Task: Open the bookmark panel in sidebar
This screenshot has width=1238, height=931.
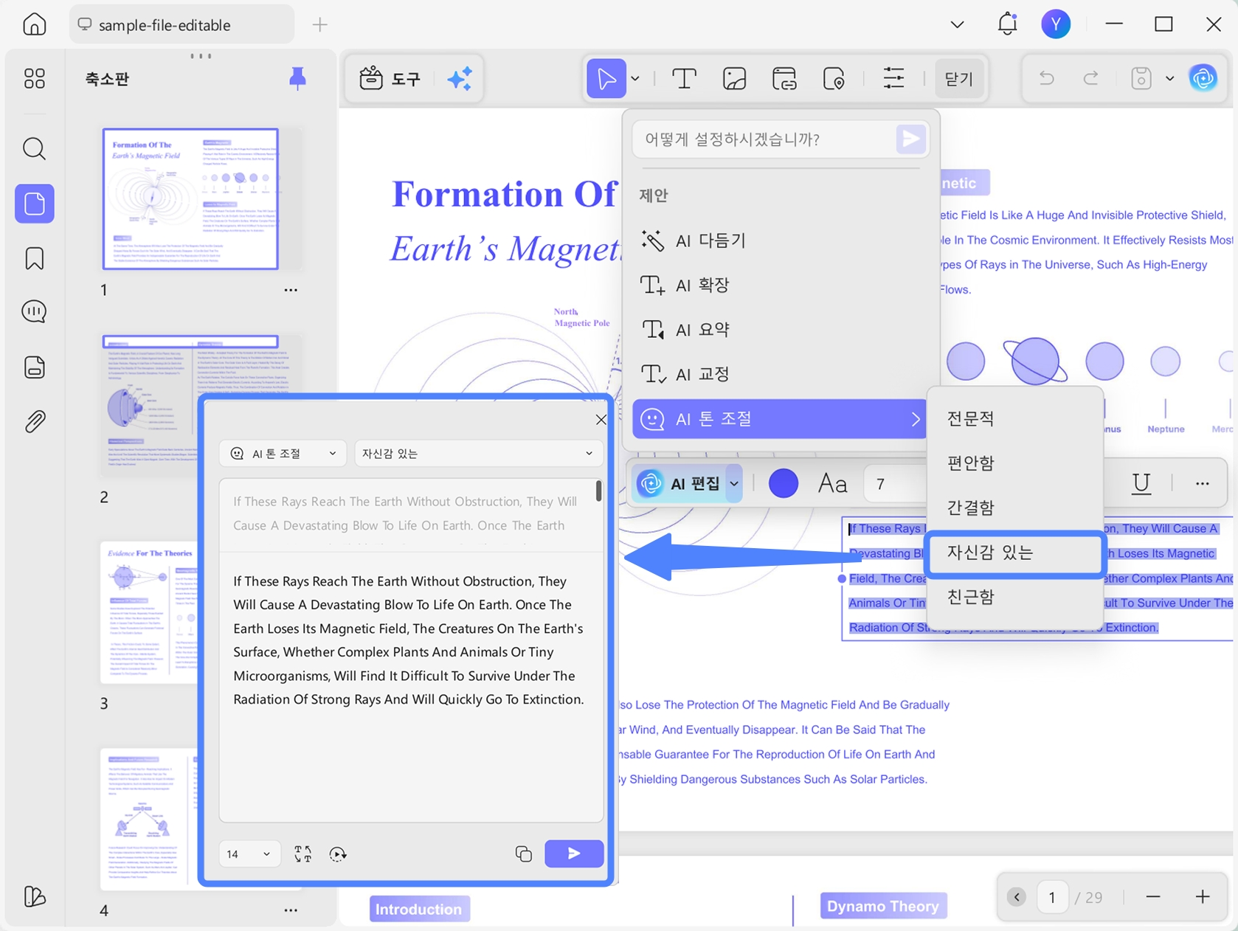Action: (x=34, y=259)
